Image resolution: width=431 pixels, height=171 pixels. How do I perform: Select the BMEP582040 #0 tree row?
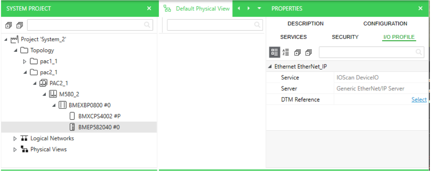(x=79, y=127)
